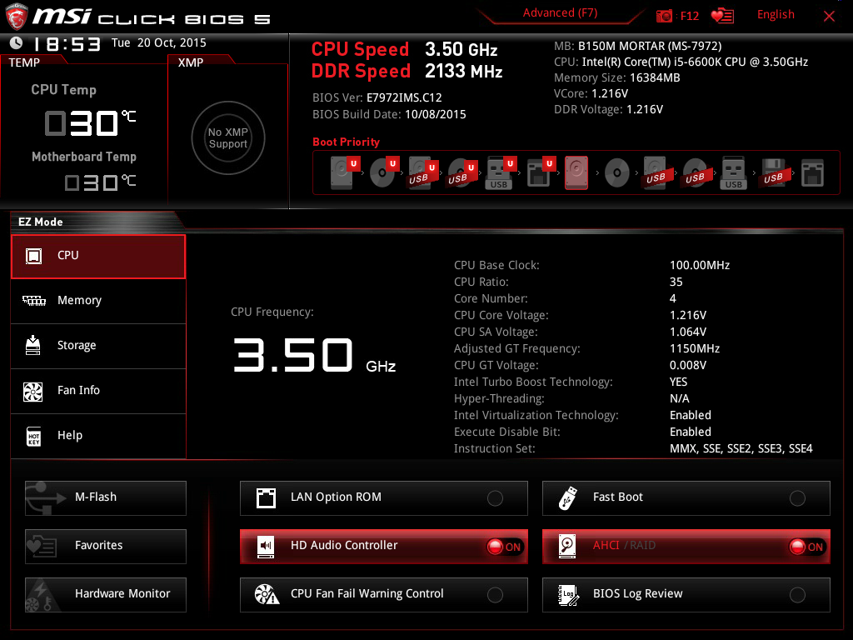Viewport: 853px width, 640px height.
Task: Select the legacy USB key boot icon
Action: pyautogui.click(x=733, y=173)
